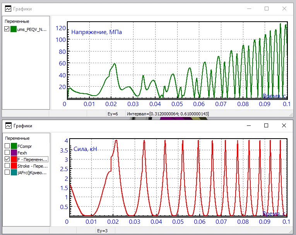
Task: Select the FCompr variable name in the list
Action: pos(25,146)
